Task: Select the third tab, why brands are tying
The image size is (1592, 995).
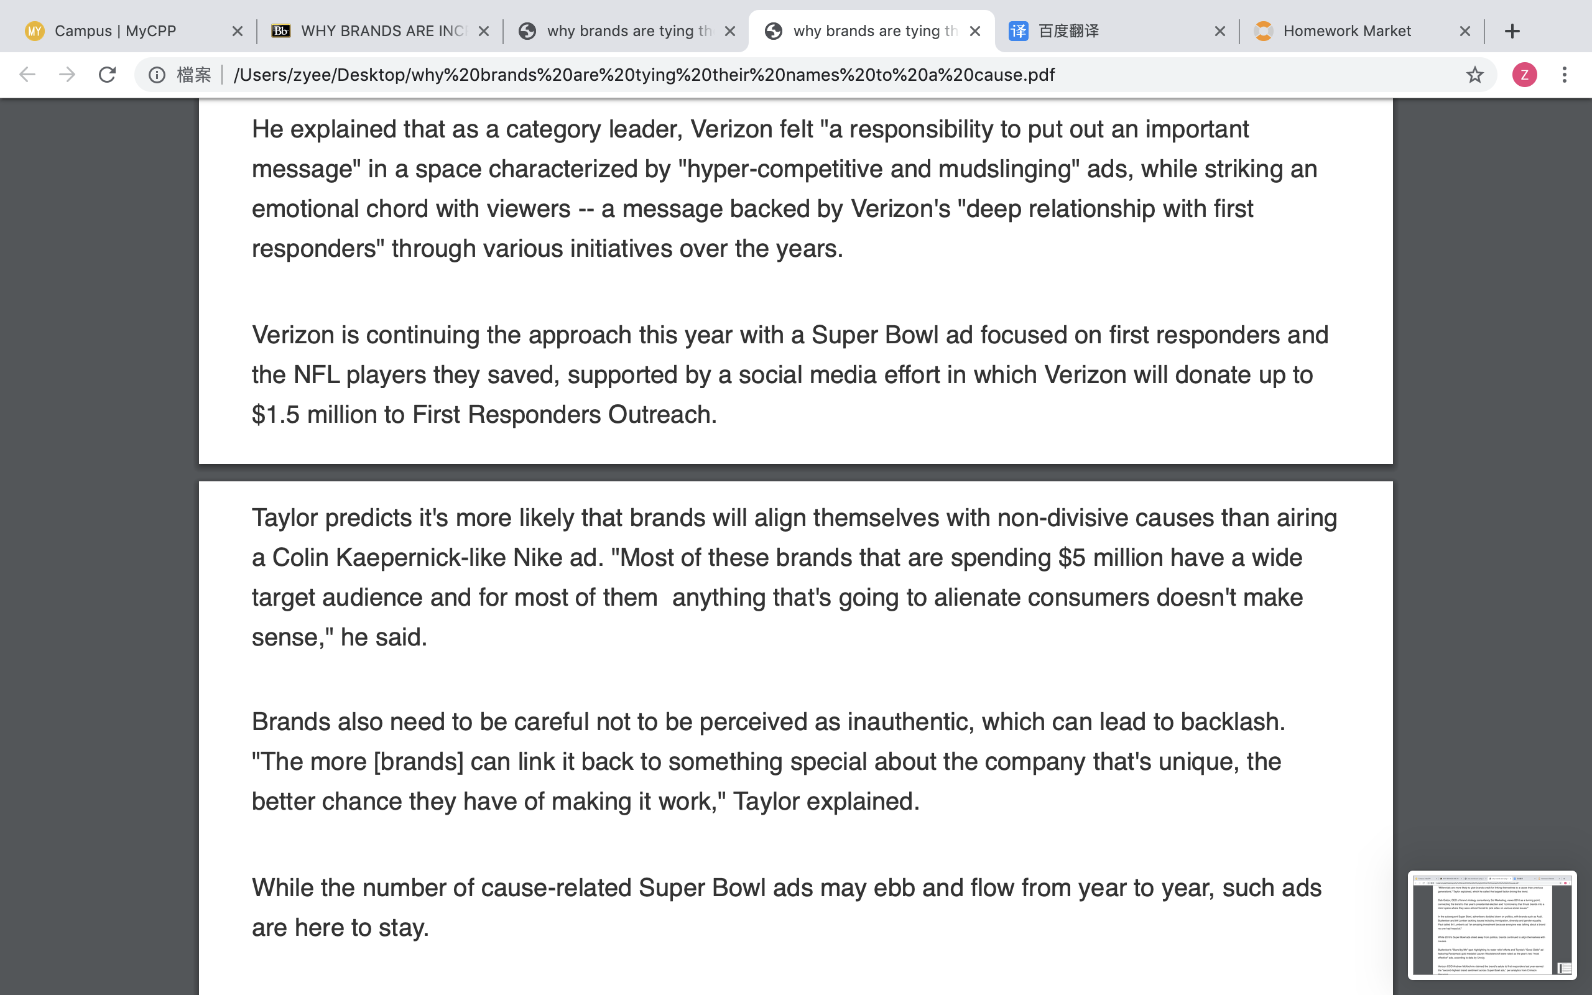Action: (x=626, y=31)
